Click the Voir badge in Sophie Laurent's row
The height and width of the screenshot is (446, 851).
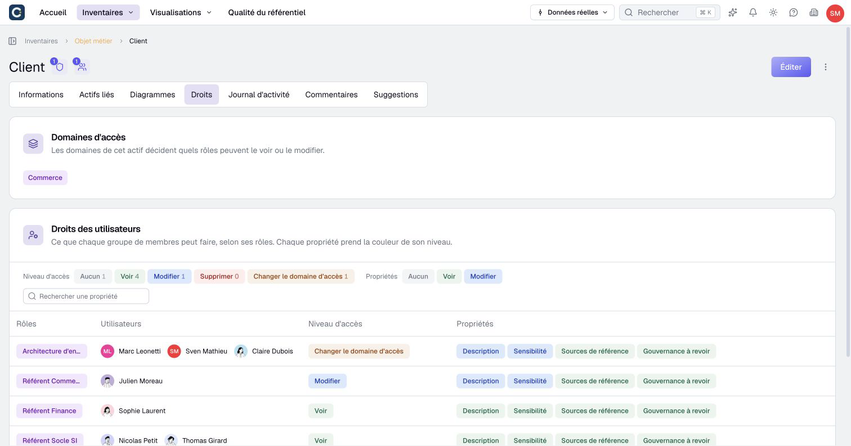(321, 411)
